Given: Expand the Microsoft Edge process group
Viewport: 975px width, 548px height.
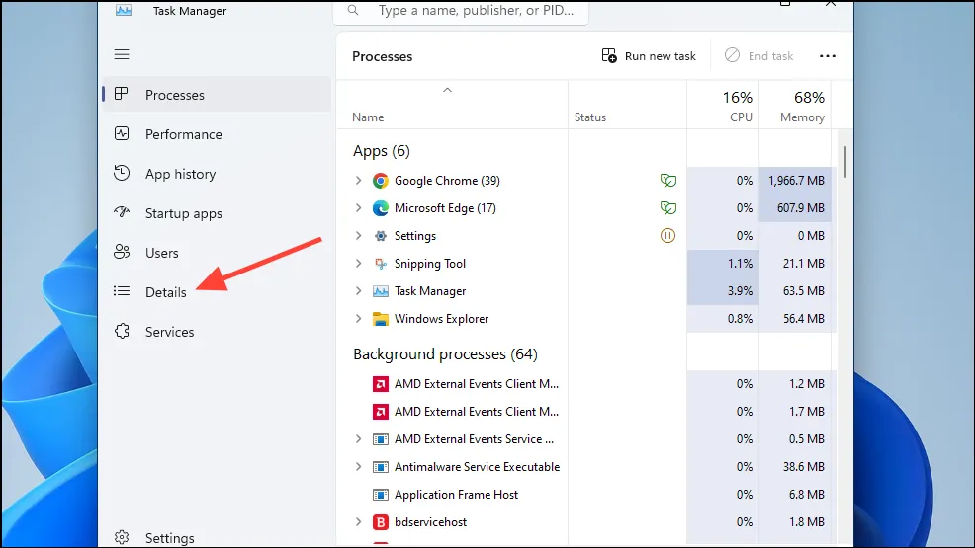Looking at the screenshot, I should coord(359,208).
